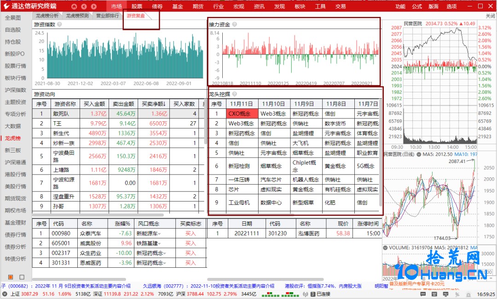Click the 通达信 logo icon
Image resolution: width=497 pixels, height=299 pixels.
[6, 6]
